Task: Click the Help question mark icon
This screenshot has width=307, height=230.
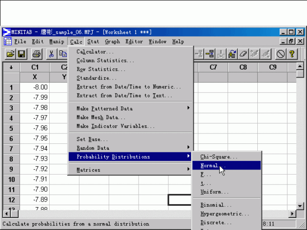Action: (292, 54)
